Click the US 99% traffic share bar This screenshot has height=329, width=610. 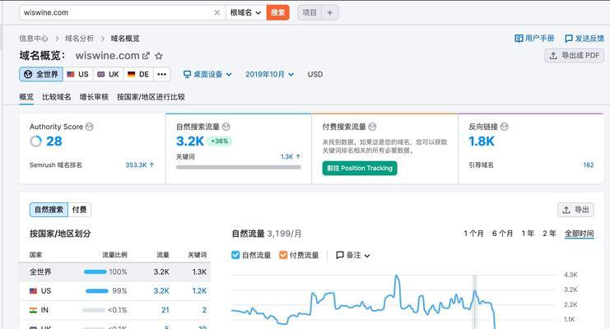pyautogui.click(x=97, y=291)
